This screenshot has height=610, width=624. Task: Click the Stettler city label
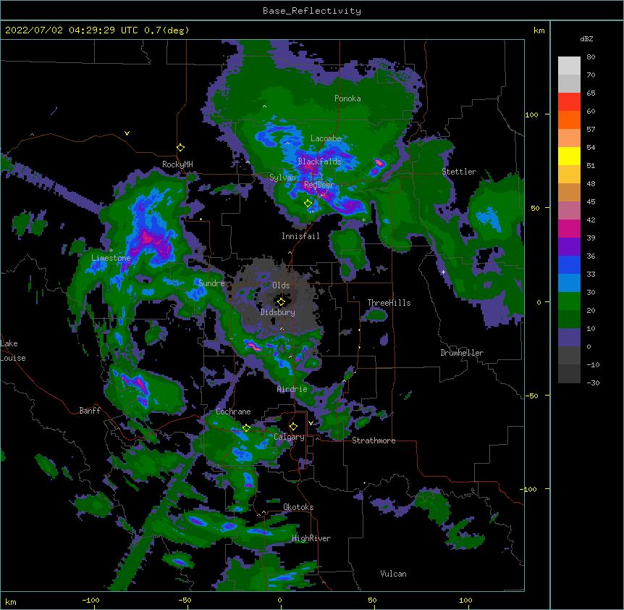(x=459, y=172)
